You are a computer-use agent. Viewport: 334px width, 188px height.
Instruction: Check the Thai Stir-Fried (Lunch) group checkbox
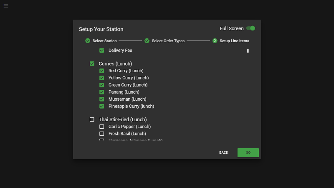point(92,119)
